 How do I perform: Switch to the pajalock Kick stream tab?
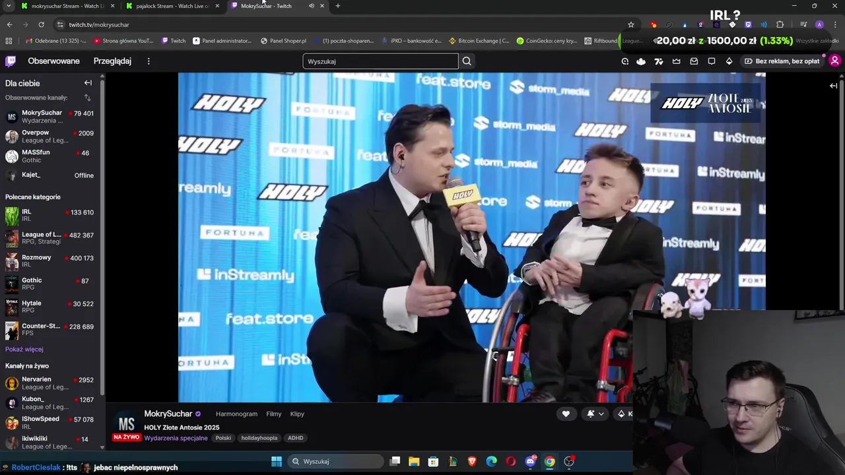(172, 6)
